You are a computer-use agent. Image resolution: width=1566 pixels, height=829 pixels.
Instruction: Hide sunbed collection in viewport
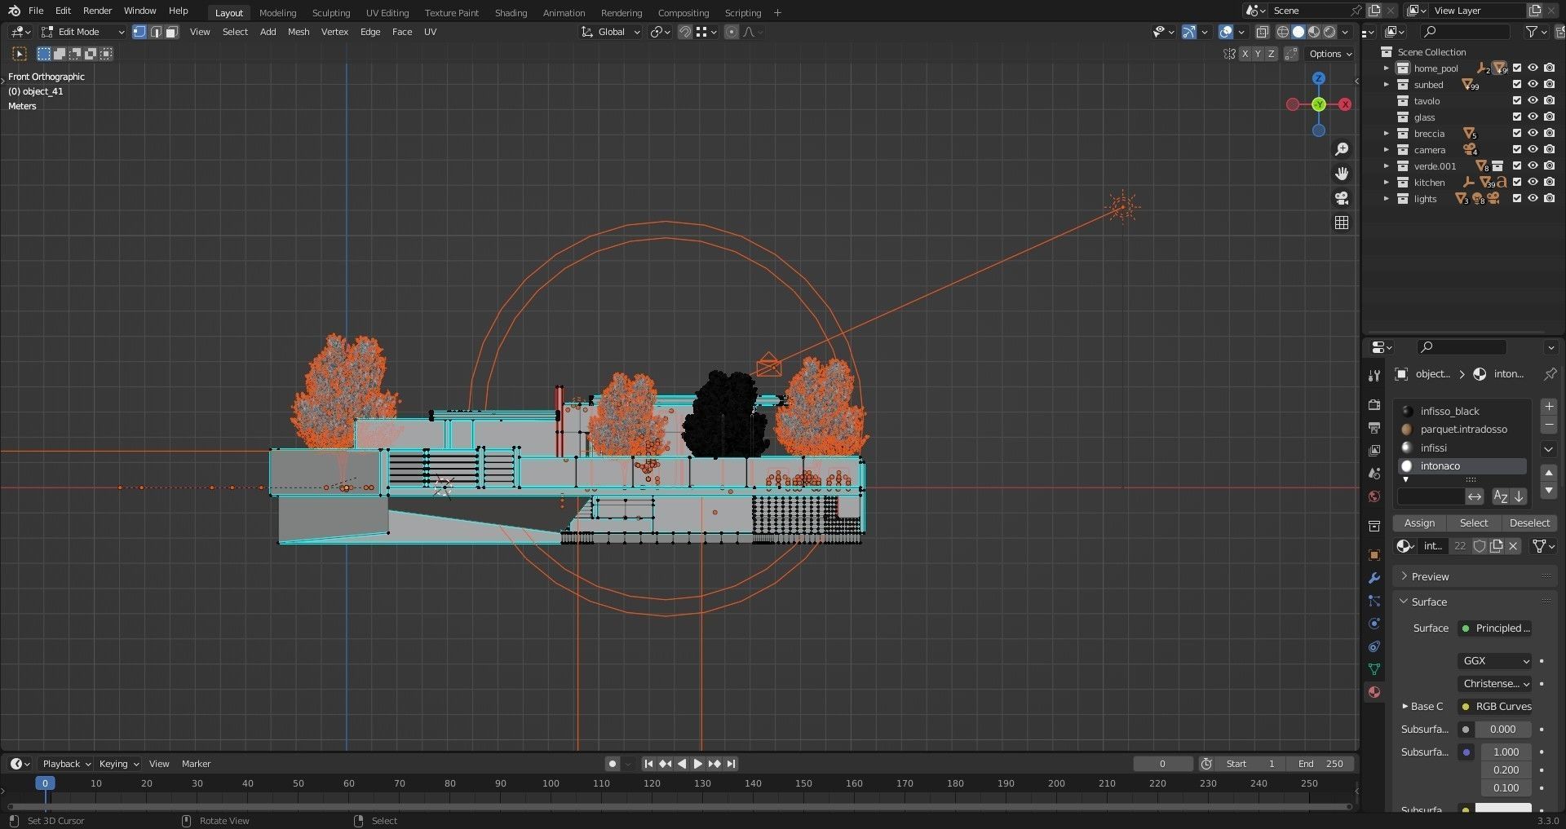[x=1533, y=85]
